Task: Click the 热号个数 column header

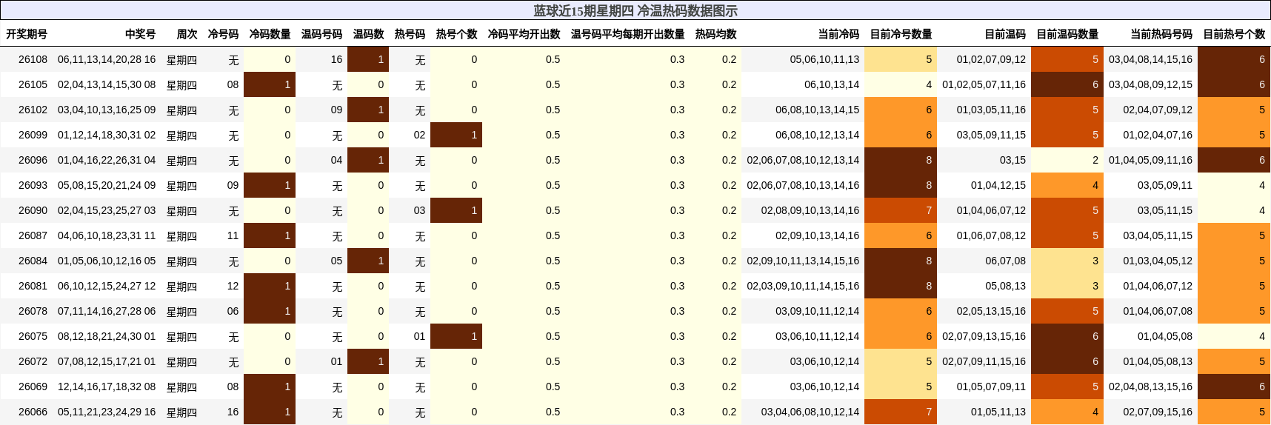Action: click(456, 34)
